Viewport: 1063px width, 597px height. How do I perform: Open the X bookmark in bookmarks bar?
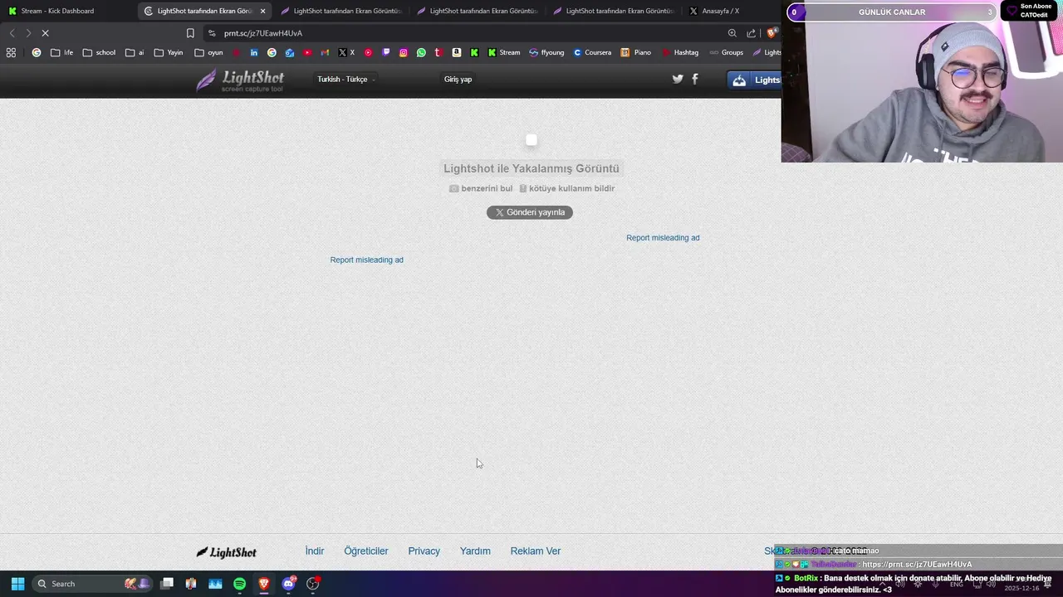coord(346,52)
